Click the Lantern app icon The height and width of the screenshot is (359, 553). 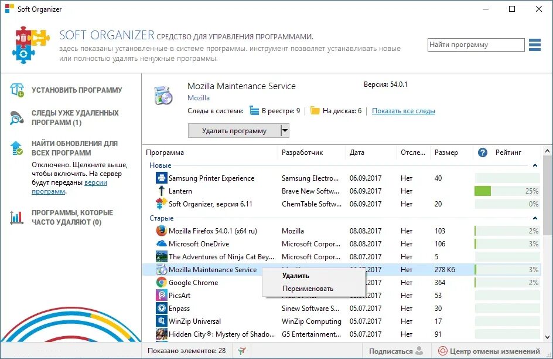[x=161, y=191]
